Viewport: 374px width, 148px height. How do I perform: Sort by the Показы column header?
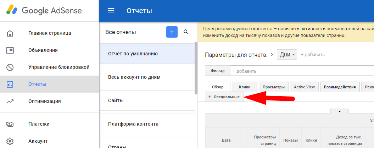point(291,140)
